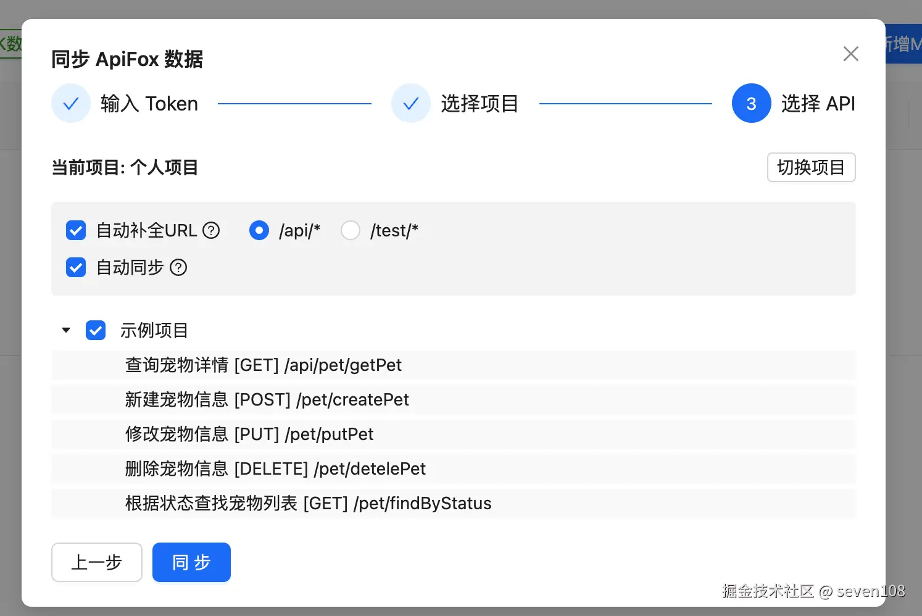Image resolution: width=922 pixels, height=616 pixels.
Task: Go to the 输入 Token step label
Action: [149, 103]
